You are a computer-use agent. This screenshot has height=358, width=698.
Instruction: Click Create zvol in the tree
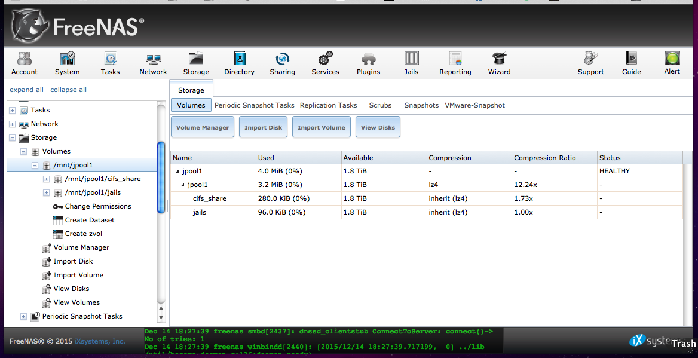83,234
